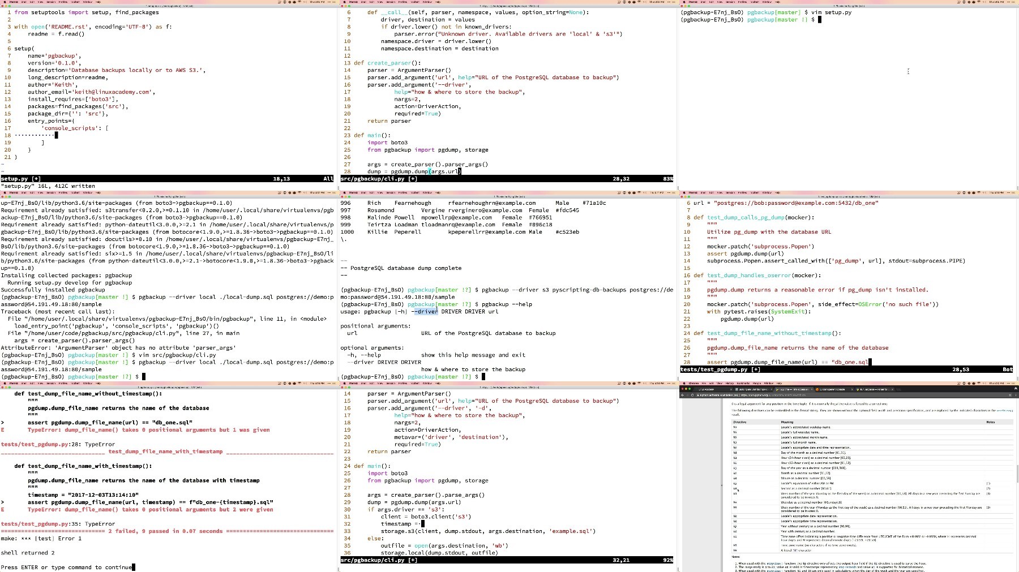Open Shell menu above the pgbackup --help terminal
This screenshot has height=572, width=1019.
click(363, 192)
